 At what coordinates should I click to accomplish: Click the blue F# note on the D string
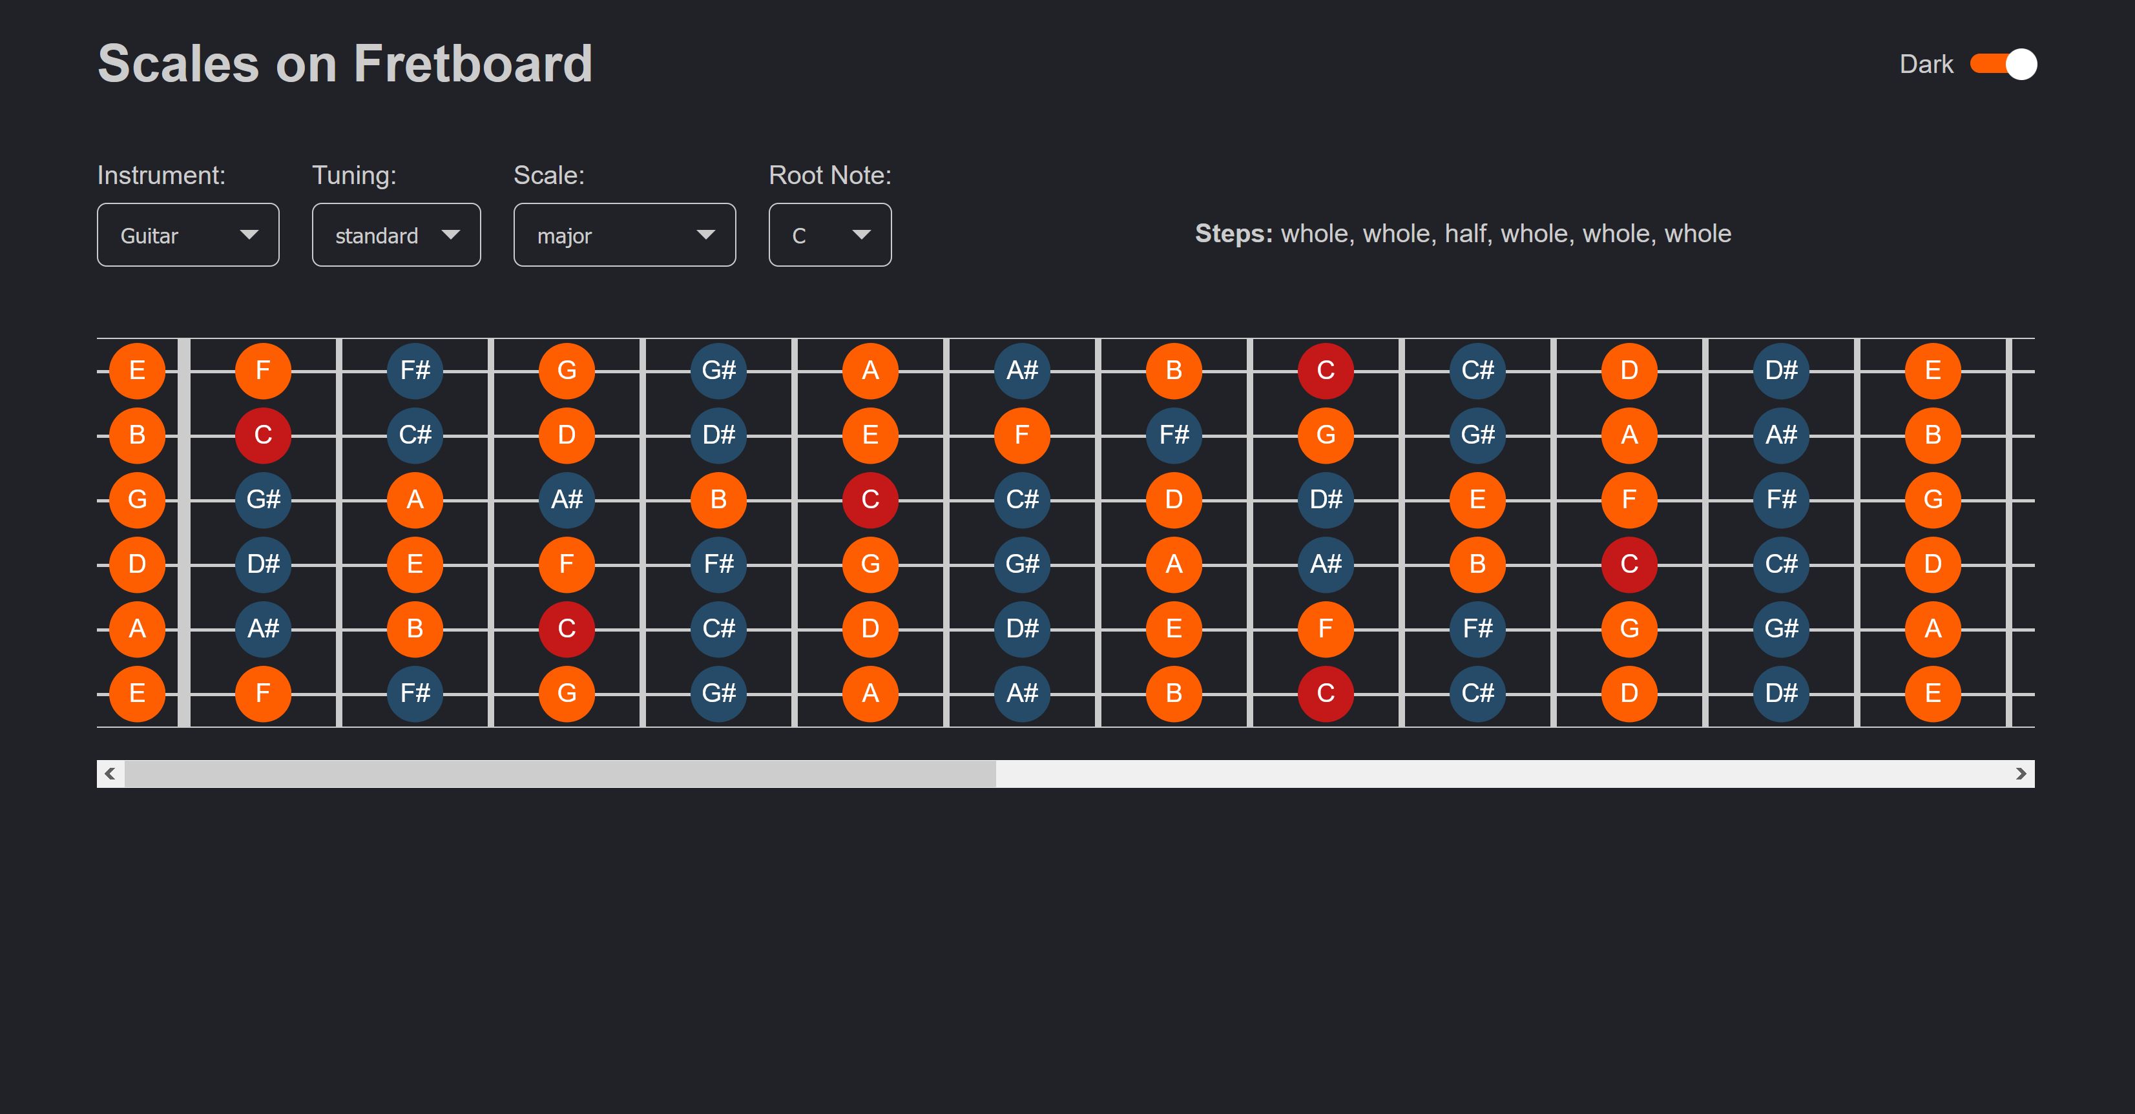[x=718, y=564]
